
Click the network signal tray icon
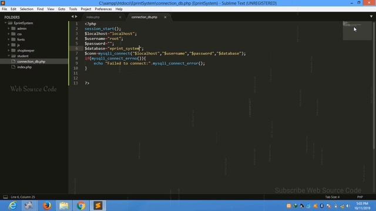click(342, 206)
